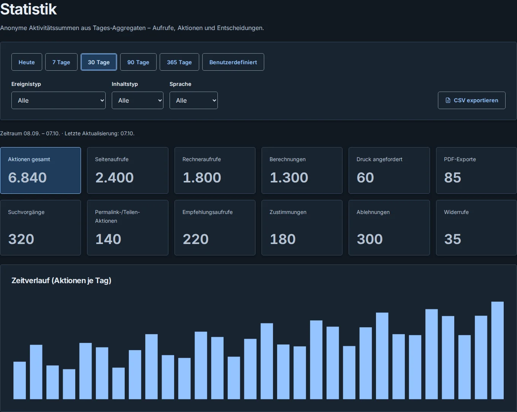Click the 6.840 total value

pos(27,177)
